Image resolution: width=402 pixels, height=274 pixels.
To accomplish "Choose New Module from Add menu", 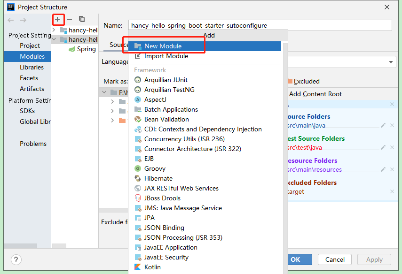I will (205, 46).
